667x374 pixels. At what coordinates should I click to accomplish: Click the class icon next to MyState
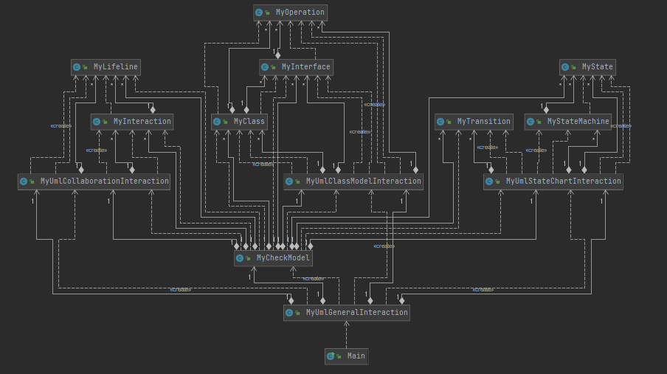point(565,67)
